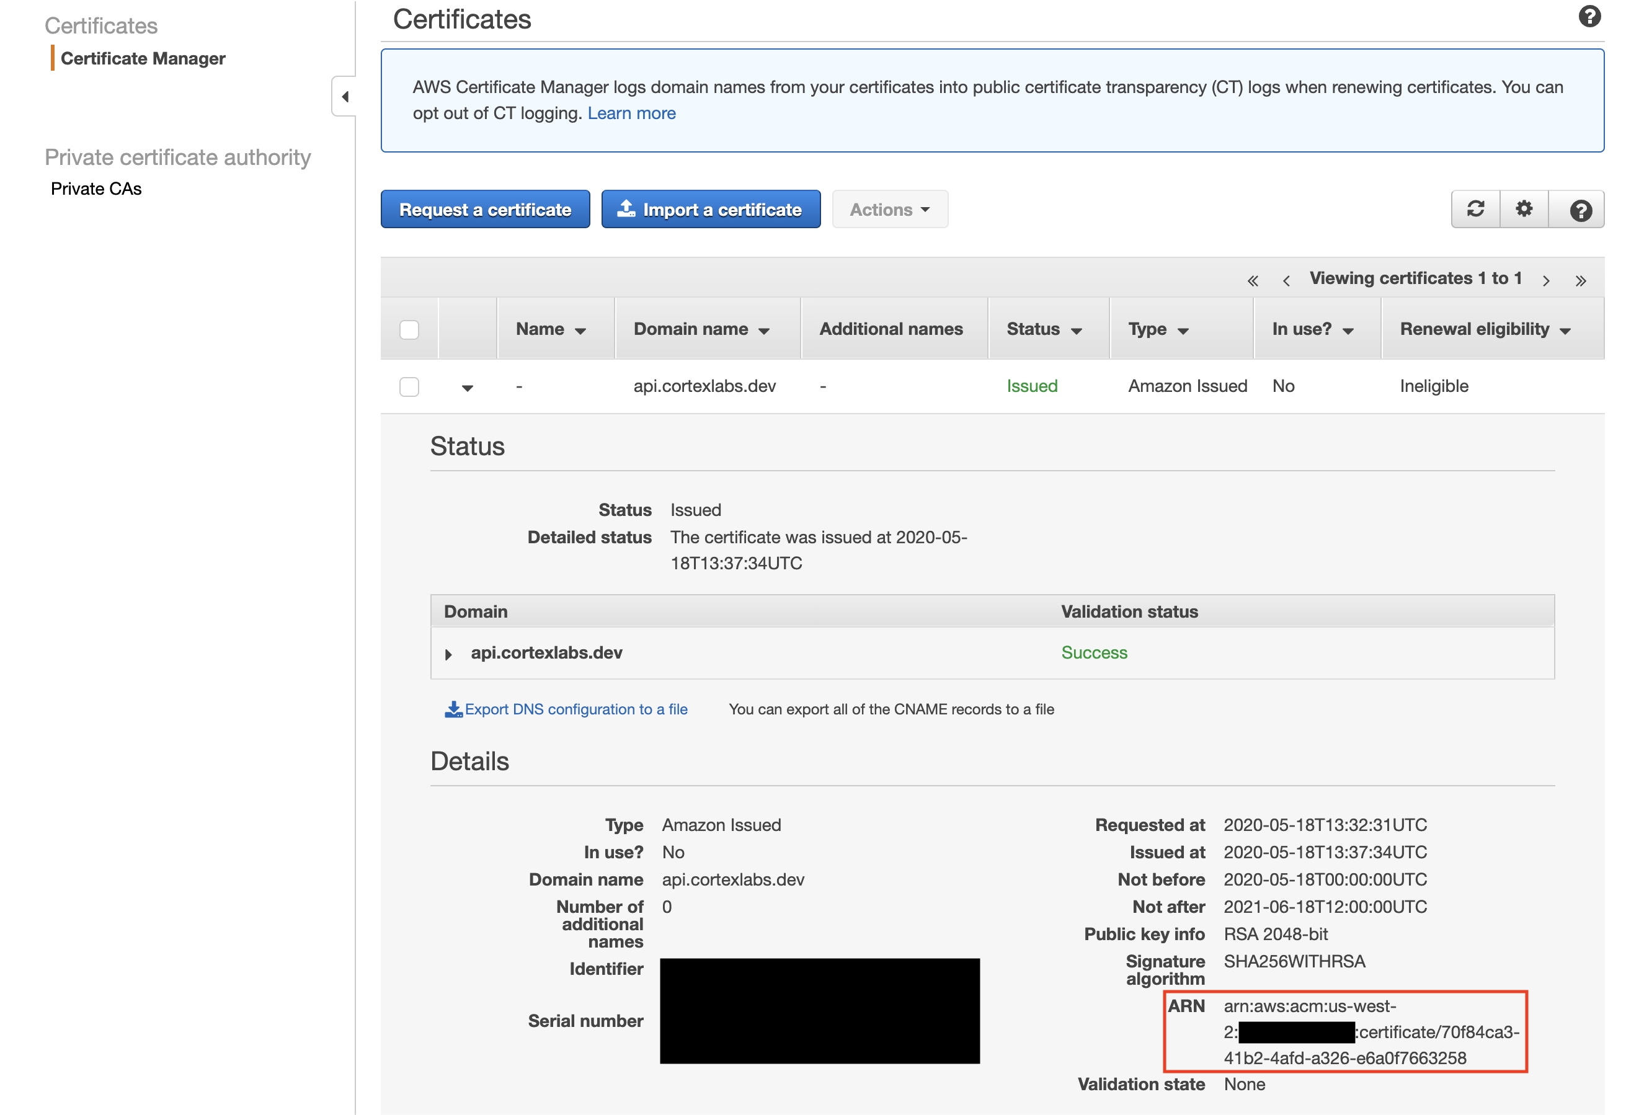Image resolution: width=1626 pixels, height=1115 pixels.
Task: Collapse the api.cortexlabs.dev certificate row details
Action: click(468, 388)
